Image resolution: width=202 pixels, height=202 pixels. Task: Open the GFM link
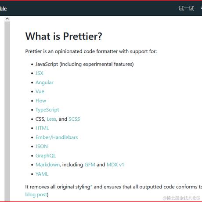(x=90, y=165)
